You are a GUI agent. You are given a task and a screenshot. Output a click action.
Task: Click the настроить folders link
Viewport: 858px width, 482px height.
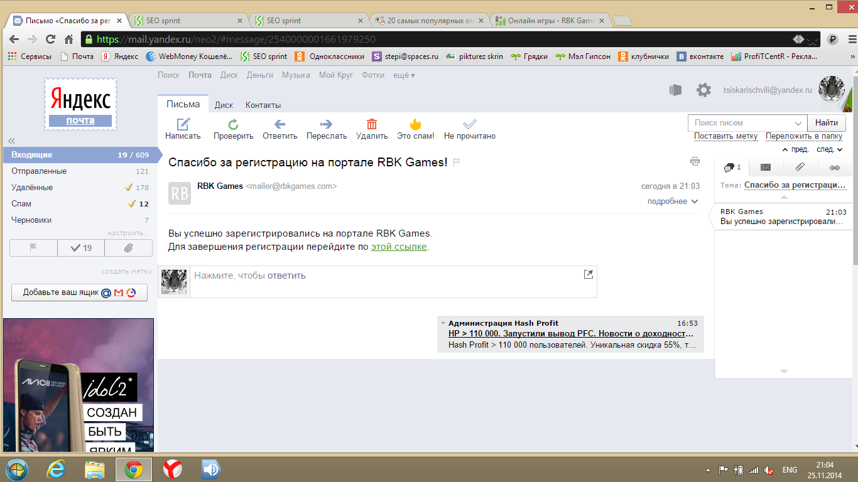click(x=128, y=233)
